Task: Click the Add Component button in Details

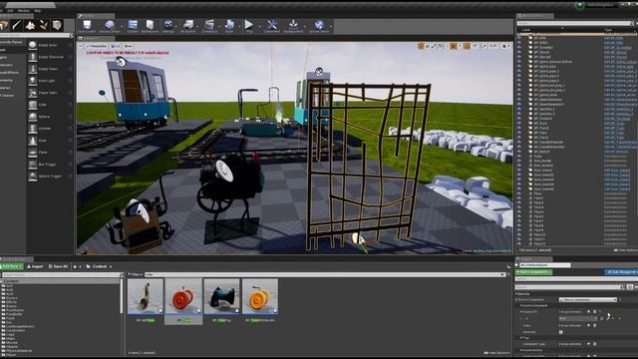Action: [534, 272]
